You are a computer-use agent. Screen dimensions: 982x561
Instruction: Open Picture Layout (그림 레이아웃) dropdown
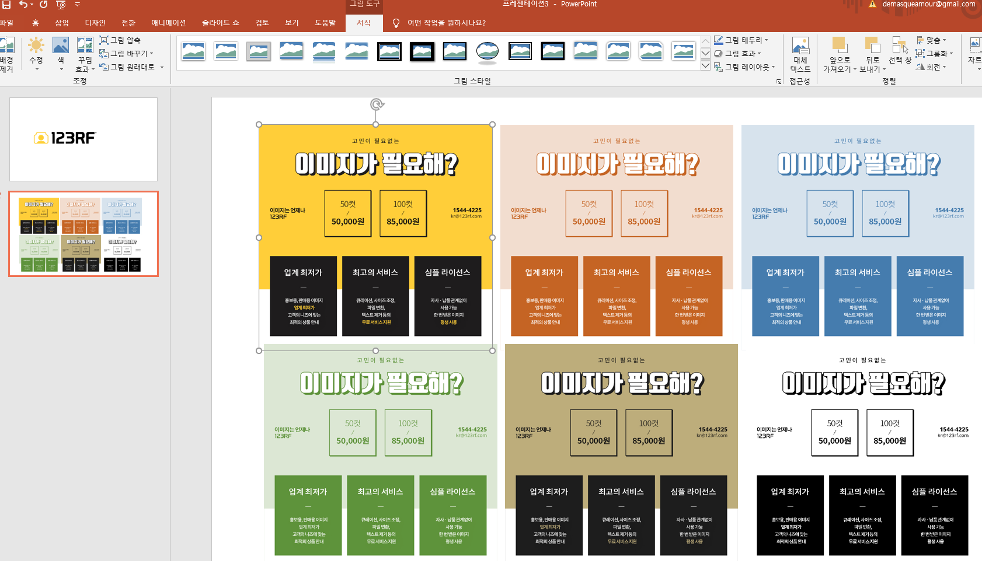[x=744, y=67]
